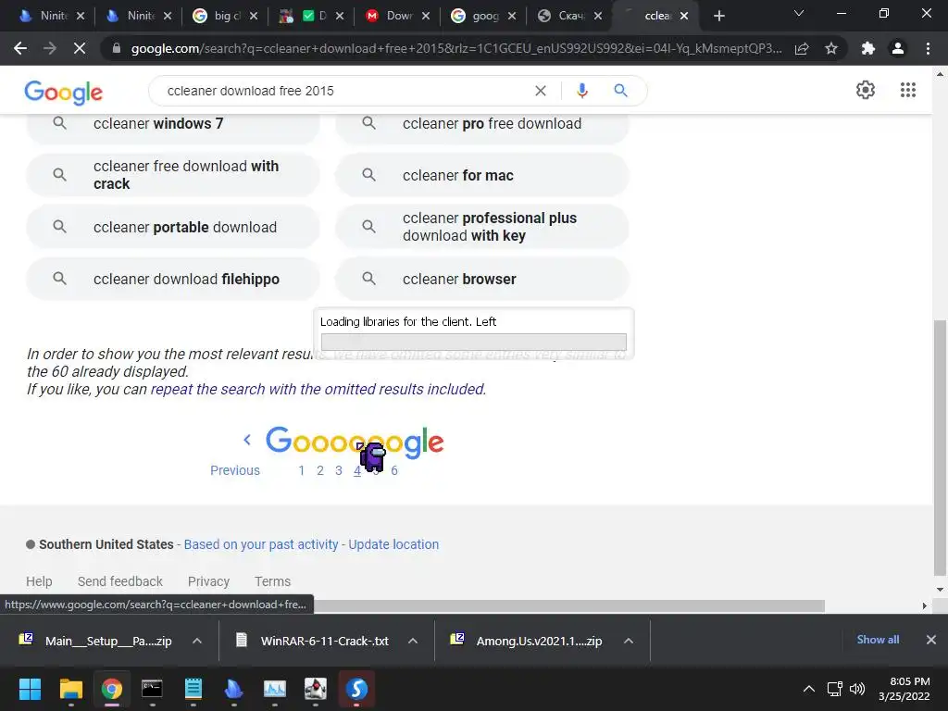Open the Google apps grid
The width and height of the screenshot is (948, 711).
[x=907, y=90]
